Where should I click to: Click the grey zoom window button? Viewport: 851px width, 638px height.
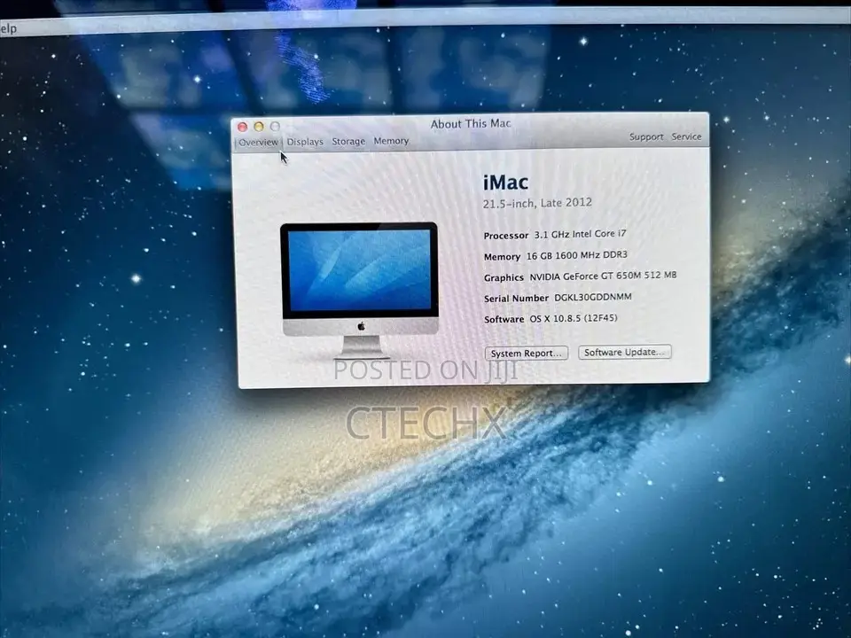275,126
